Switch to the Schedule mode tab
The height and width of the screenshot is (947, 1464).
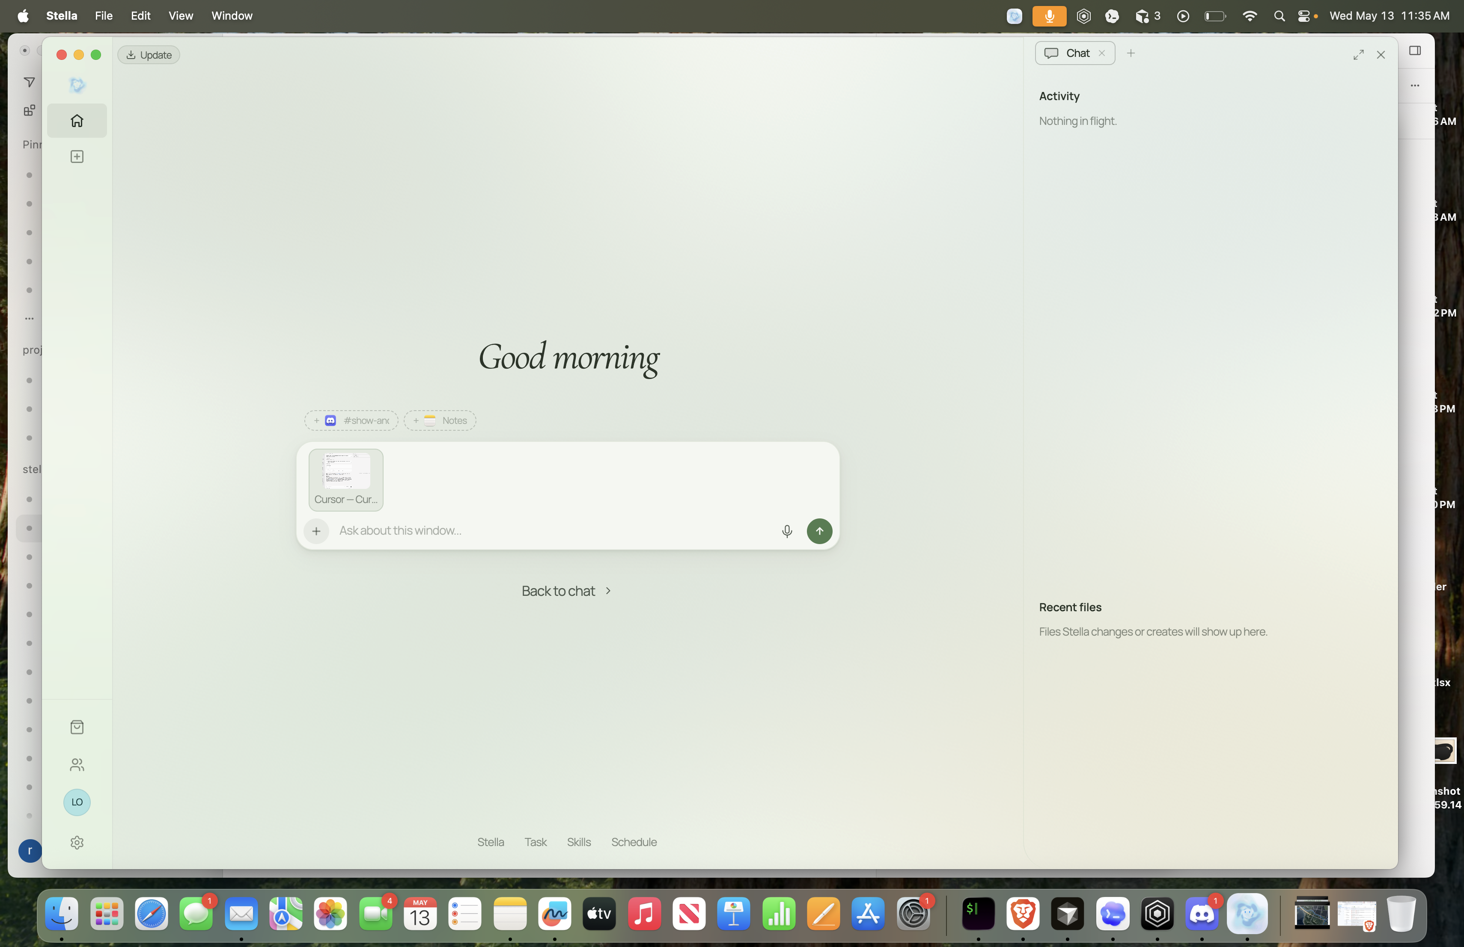coord(634,842)
